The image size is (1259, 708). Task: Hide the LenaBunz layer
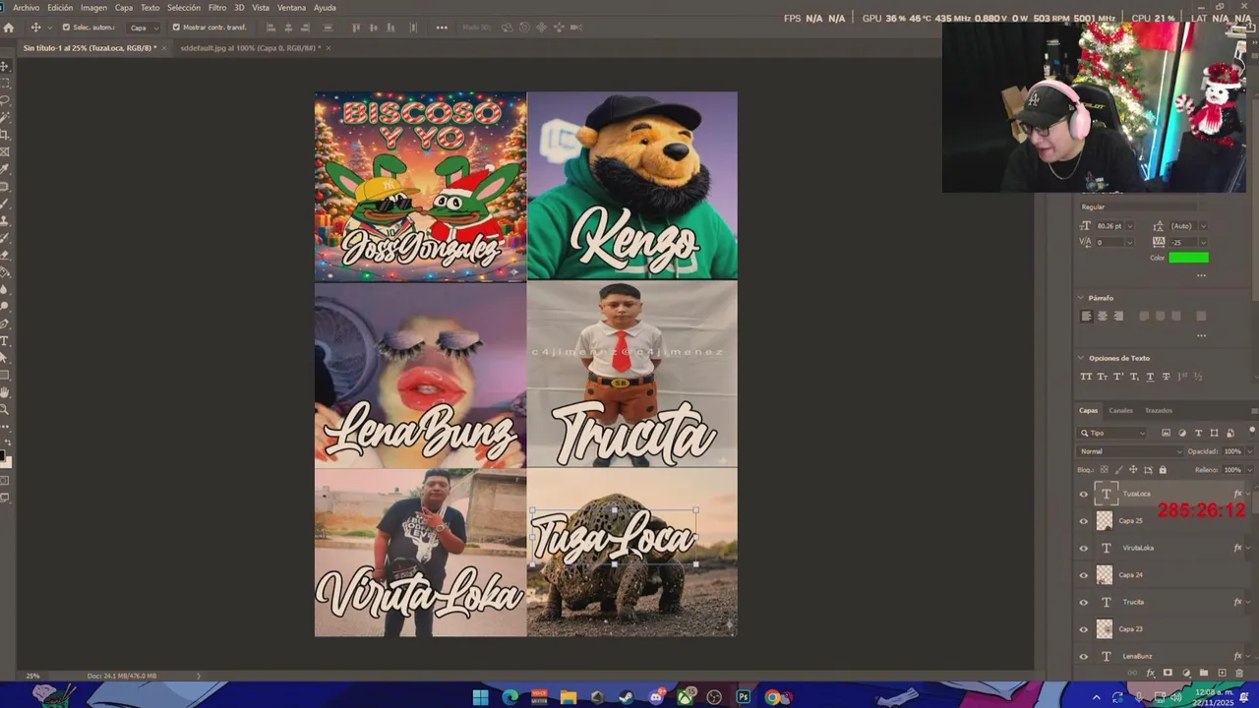point(1084,656)
